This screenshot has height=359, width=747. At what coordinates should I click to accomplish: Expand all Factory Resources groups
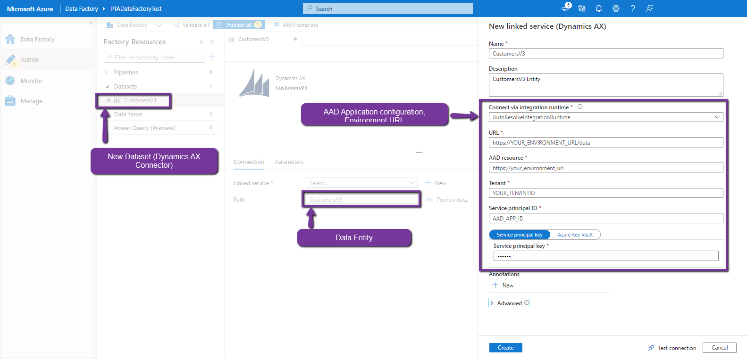point(201,42)
